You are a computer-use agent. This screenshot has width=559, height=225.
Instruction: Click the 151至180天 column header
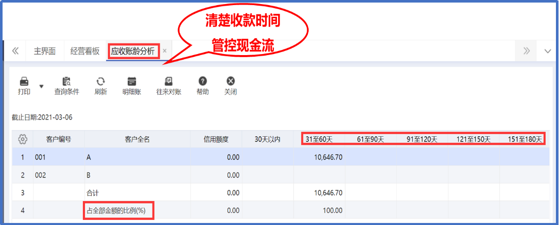[525, 139]
